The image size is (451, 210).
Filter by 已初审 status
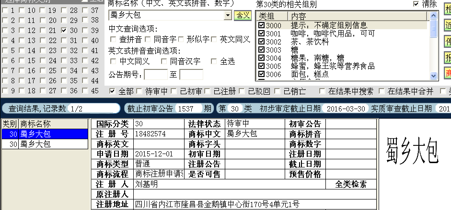tap(173, 91)
